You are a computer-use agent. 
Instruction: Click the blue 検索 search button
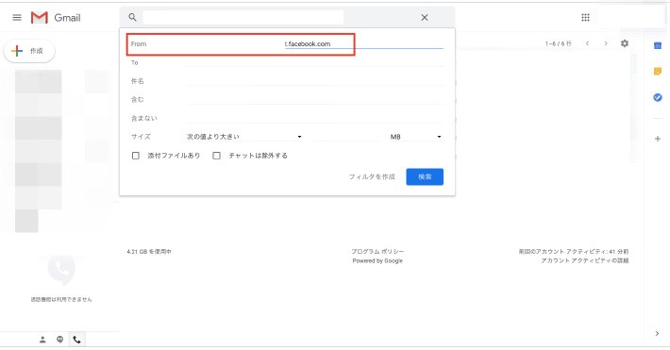tap(425, 176)
